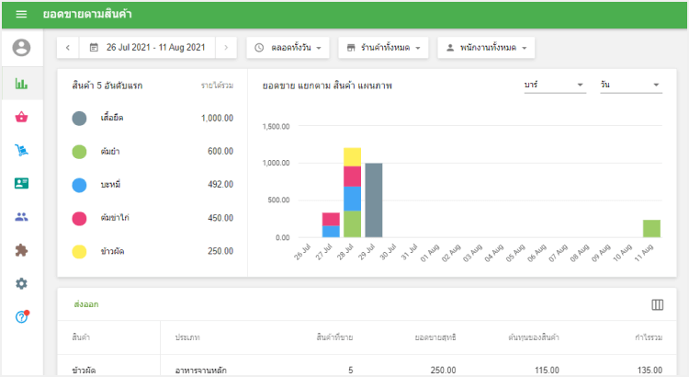Go to next date period arrow
This screenshot has width=689, height=377.
tap(227, 47)
